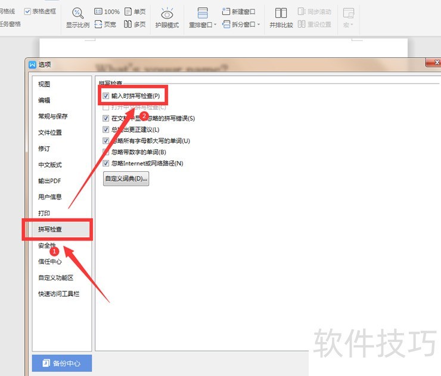The width and height of the screenshot is (441, 376).
Task: Open 输出PDF options category
Action: coord(49,181)
